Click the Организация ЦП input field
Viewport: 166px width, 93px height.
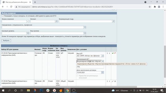click(x=89, y=61)
